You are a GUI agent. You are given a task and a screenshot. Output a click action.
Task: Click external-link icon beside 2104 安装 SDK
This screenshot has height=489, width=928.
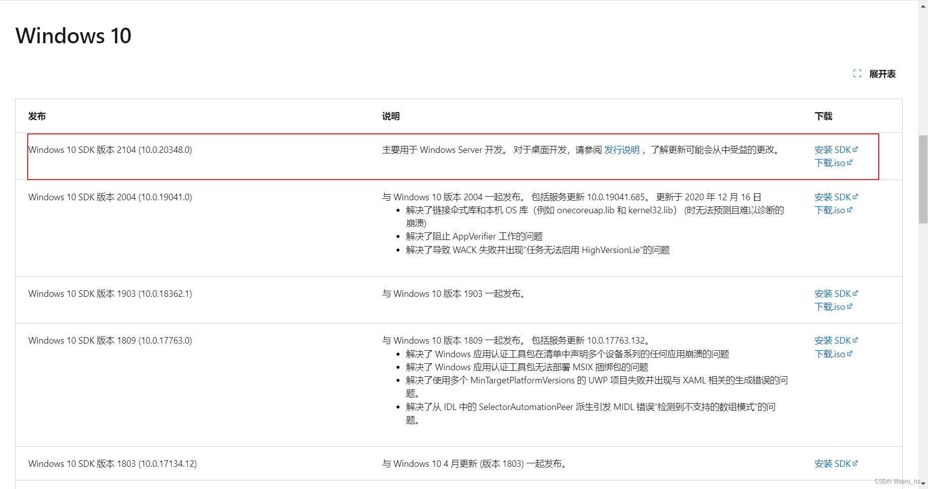click(x=855, y=149)
